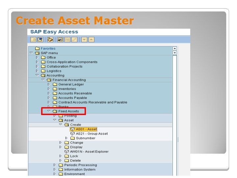The image size is (237, 178).
Task: Click the Information System folder icon
Action: (x=61, y=169)
